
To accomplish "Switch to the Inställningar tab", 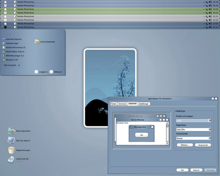I will click(x=143, y=104).
